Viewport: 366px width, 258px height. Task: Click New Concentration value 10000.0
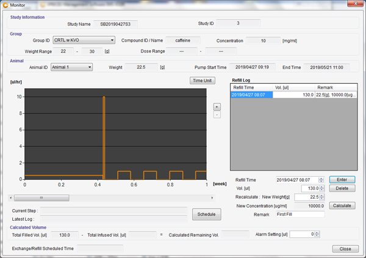[x=309, y=206]
